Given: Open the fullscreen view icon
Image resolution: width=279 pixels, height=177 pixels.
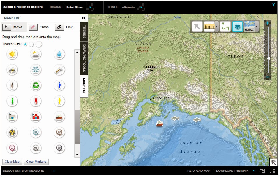Looking at the screenshot, I should (273, 171).
